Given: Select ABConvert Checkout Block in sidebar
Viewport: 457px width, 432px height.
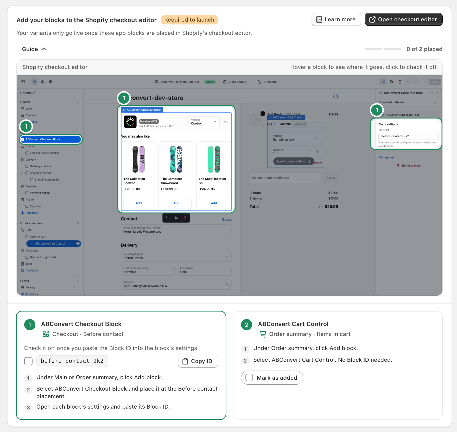Looking at the screenshot, I should click(51, 139).
